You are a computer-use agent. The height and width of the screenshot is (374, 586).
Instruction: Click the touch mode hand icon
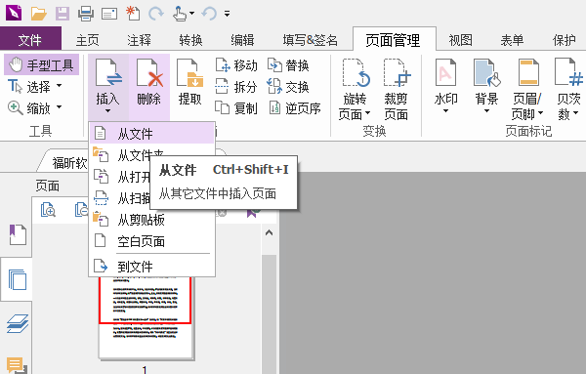pyautogui.click(x=180, y=14)
